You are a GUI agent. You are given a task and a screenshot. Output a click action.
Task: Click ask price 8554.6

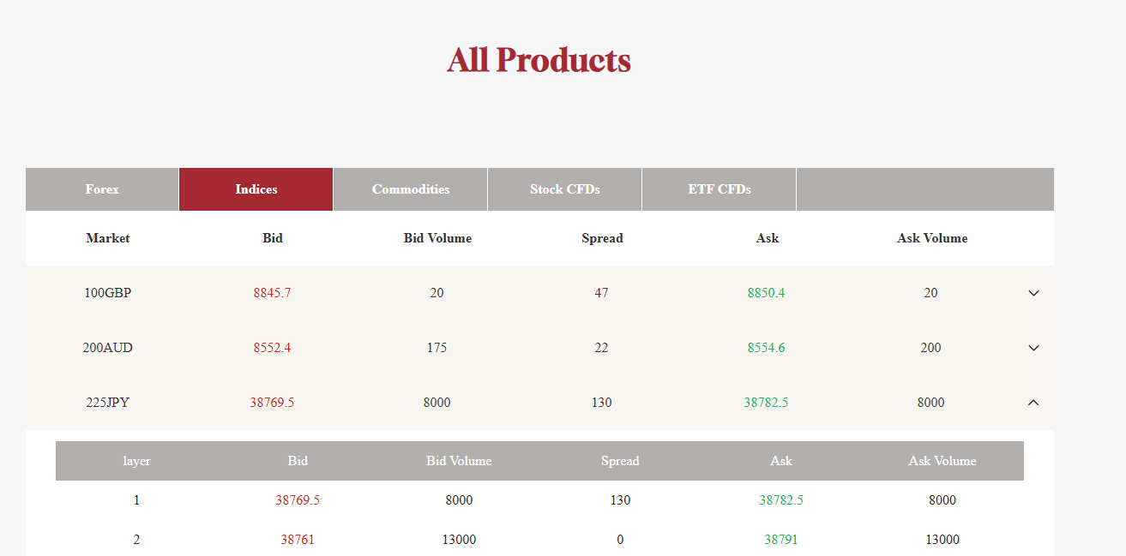pos(766,348)
